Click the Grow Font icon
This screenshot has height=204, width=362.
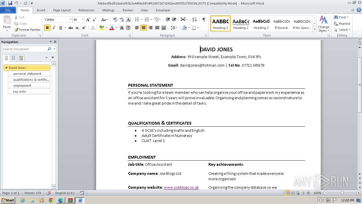[88, 20]
